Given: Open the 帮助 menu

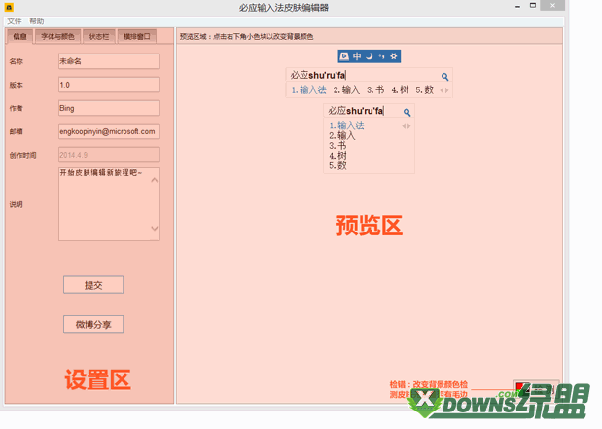Looking at the screenshot, I should coord(37,21).
